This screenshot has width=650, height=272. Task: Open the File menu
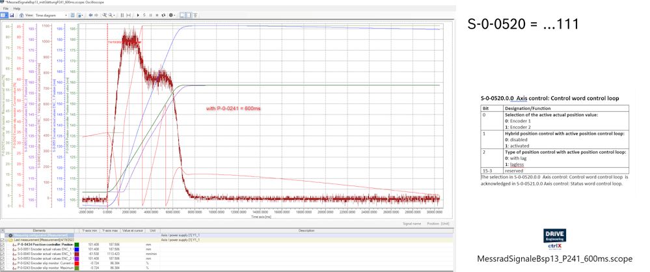[5, 8]
